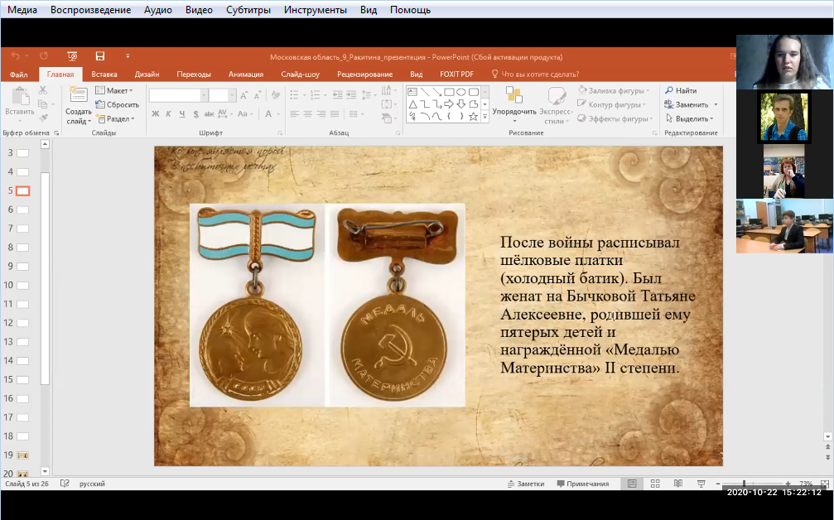The height and width of the screenshot is (520, 834).
Task: Click the numbered list icon
Action: pyautogui.click(x=315, y=94)
